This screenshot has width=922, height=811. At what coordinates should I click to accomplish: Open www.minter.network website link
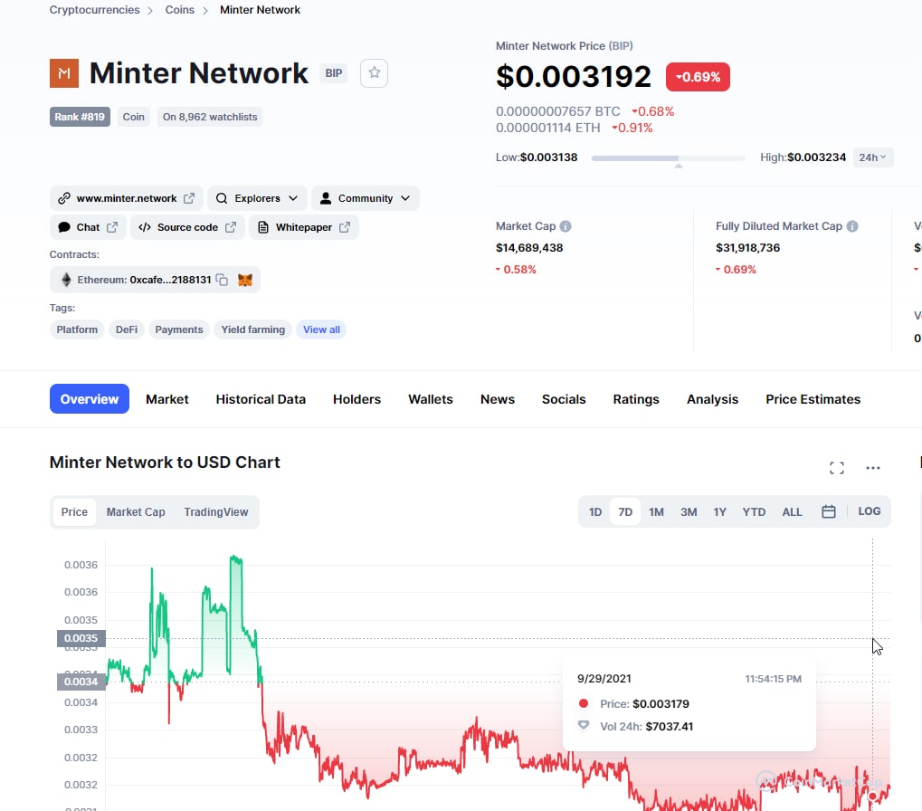point(127,198)
